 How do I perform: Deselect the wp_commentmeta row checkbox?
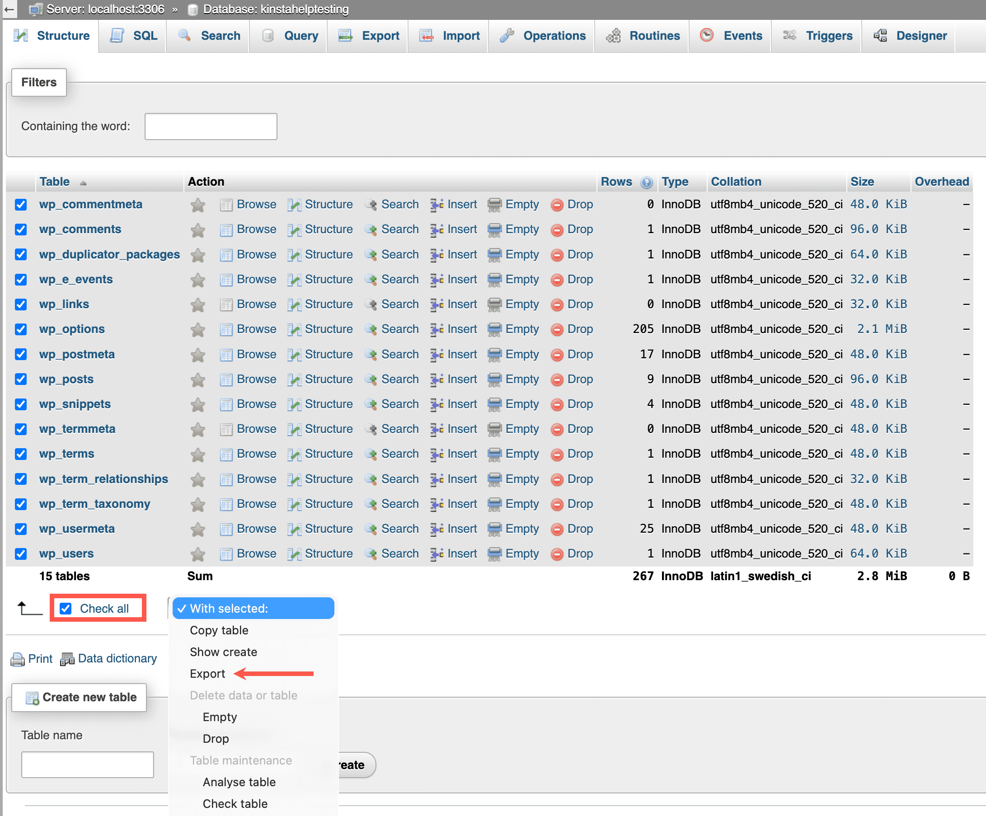(x=21, y=205)
